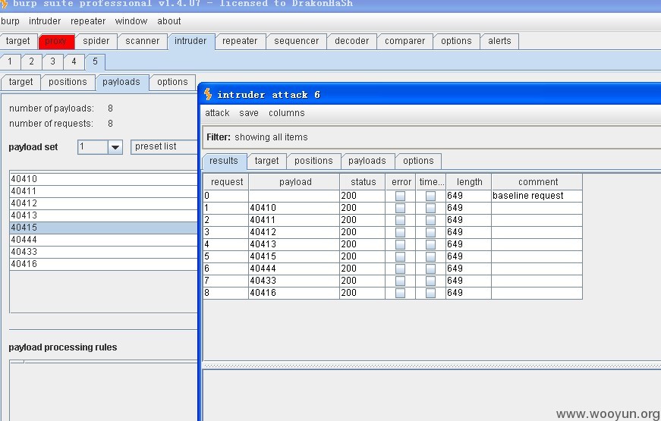Toggle error checkbox in payload 40410 row
The image size is (661, 421).
click(400, 208)
